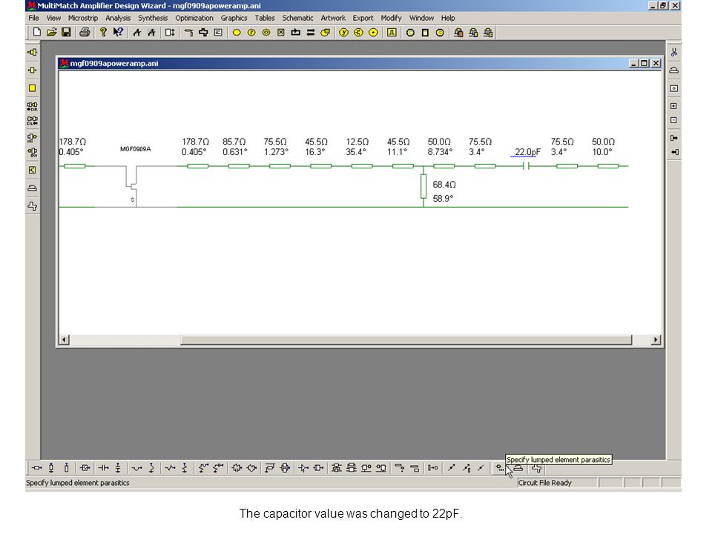Click the yellow square-wave pulse toolbar icon

point(392,32)
